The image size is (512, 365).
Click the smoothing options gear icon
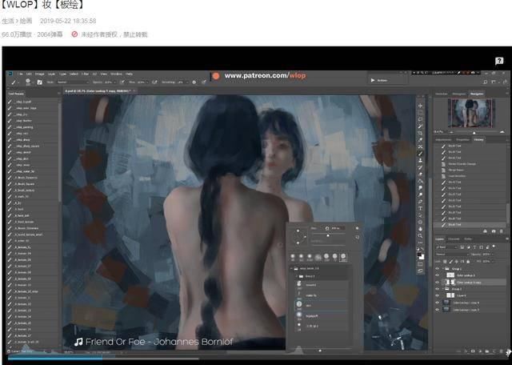click(x=194, y=82)
